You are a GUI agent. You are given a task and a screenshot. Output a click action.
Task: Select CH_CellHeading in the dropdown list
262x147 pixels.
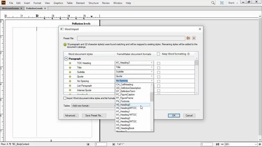[133, 85]
